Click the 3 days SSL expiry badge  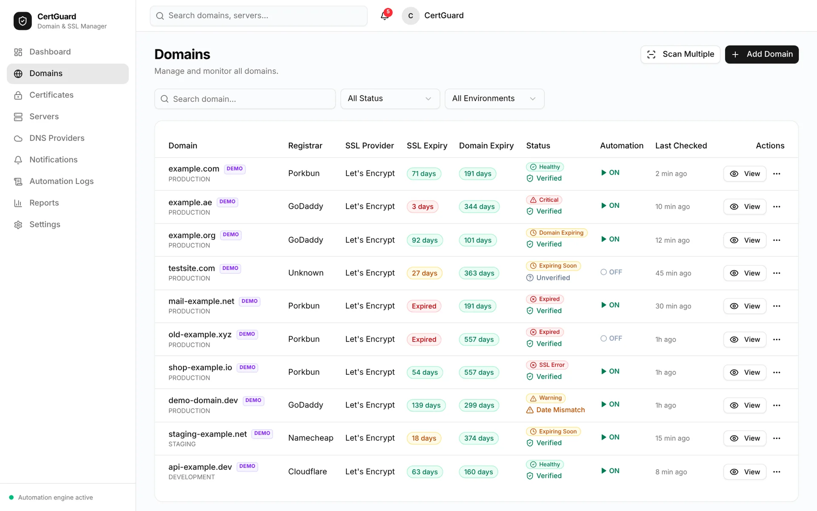(x=423, y=207)
